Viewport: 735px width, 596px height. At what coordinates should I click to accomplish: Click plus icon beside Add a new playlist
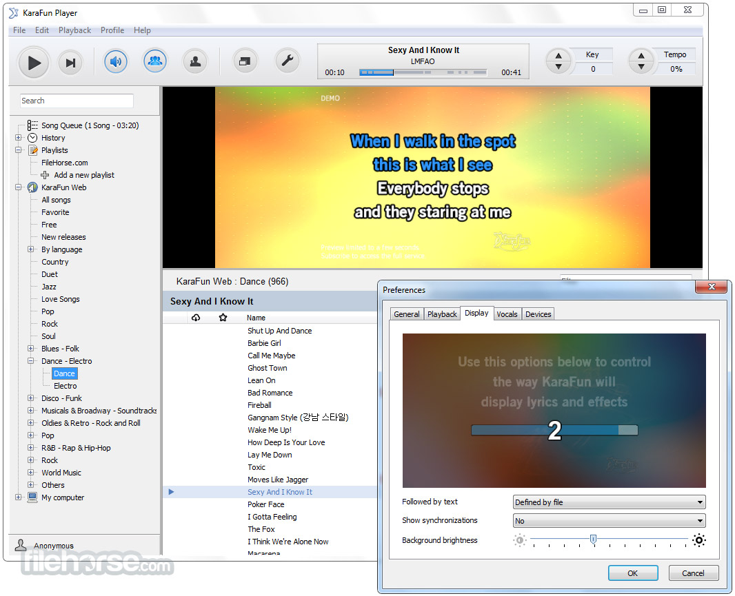coord(45,175)
